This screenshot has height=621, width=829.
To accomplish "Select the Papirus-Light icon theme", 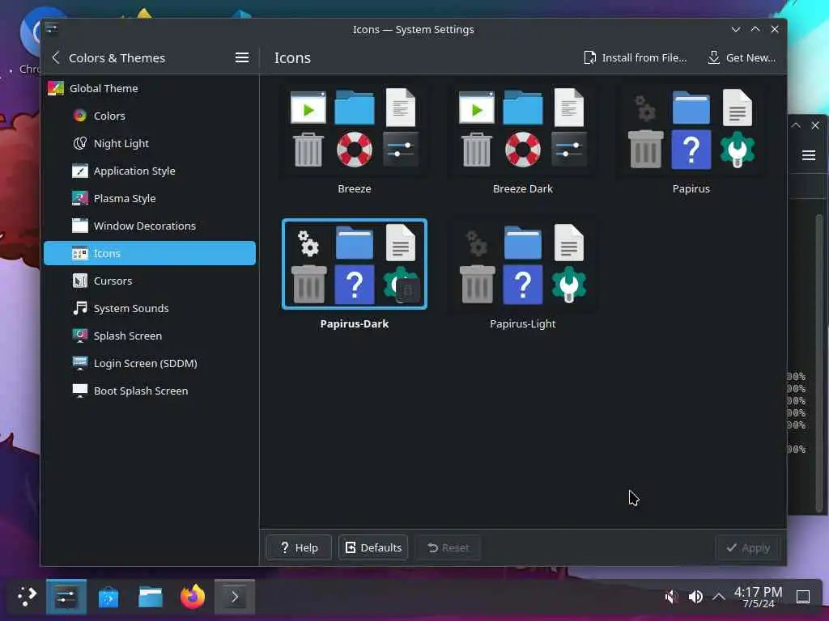I will (x=522, y=264).
